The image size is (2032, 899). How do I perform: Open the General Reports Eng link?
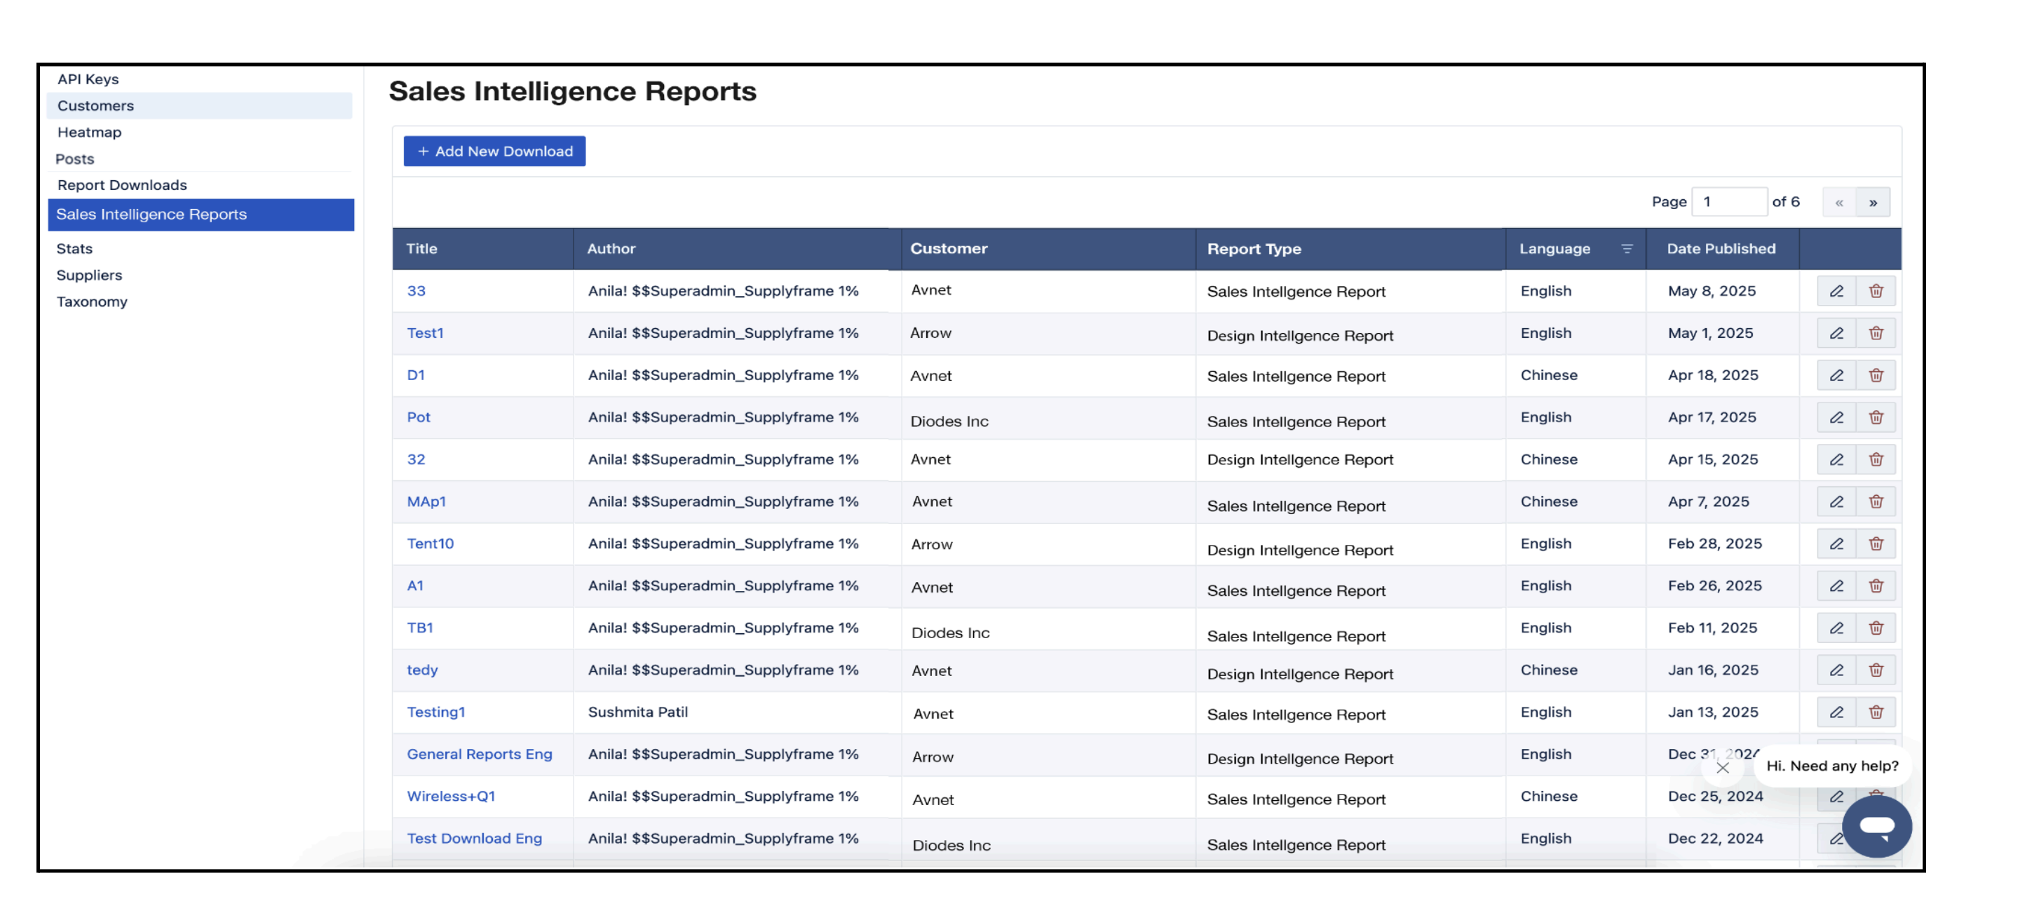point(479,755)
